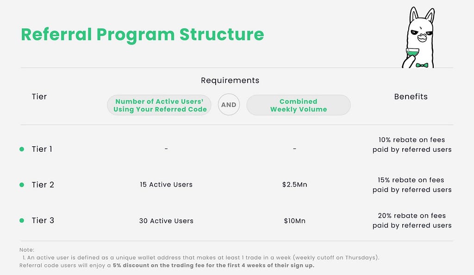Click the green bullet beside Tier 1
Viewport: 474px width, 275px height.
click(22, 149)
